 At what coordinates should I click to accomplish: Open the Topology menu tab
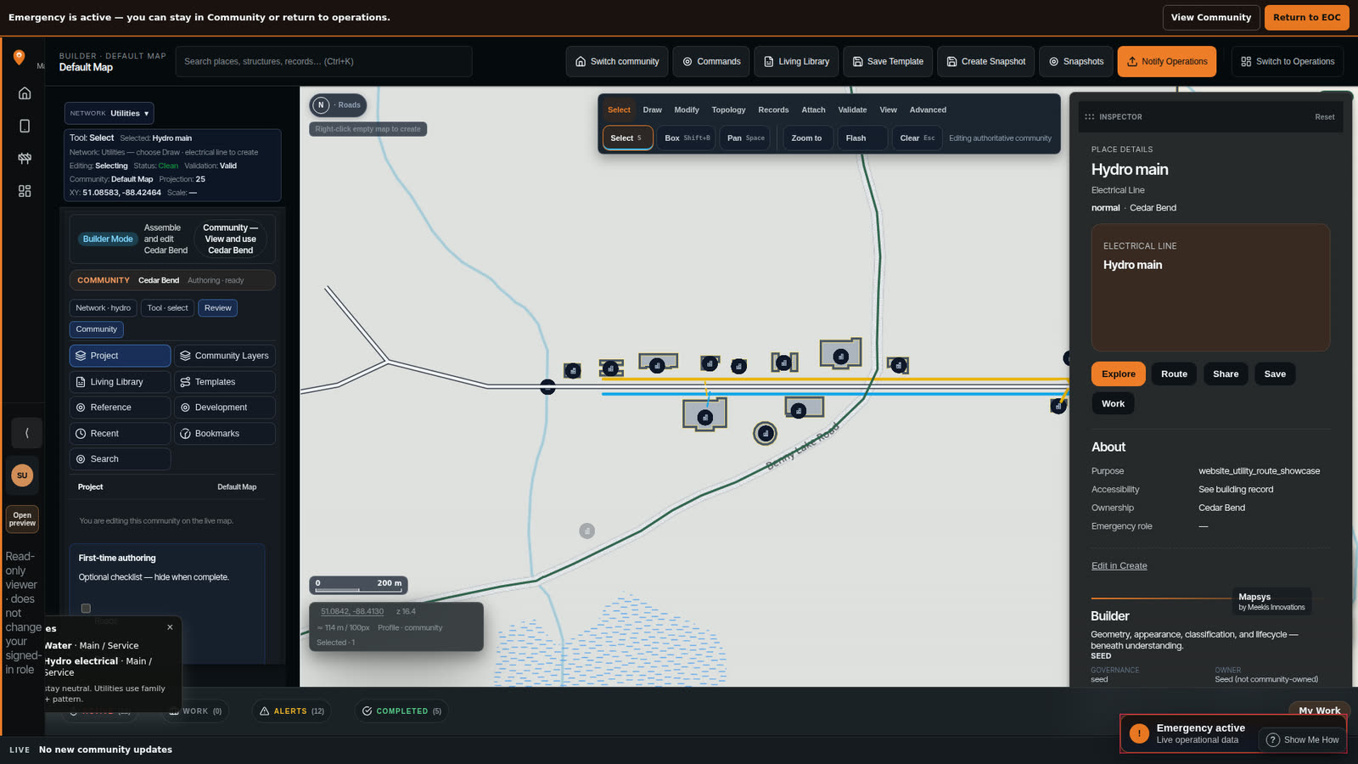728,110
